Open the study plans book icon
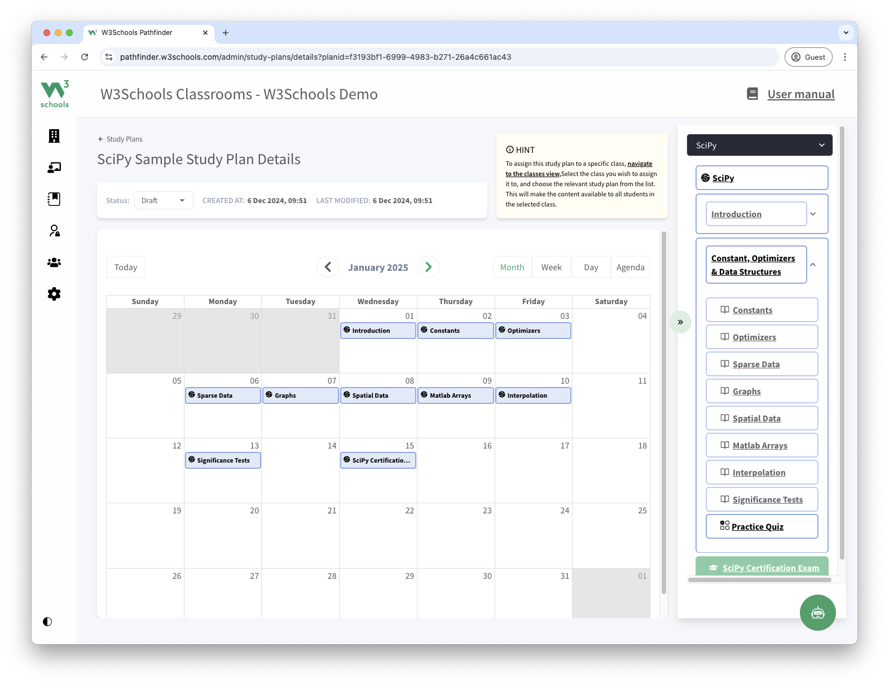889x686 pixels. pyautogui.click(x=54, y=199)
